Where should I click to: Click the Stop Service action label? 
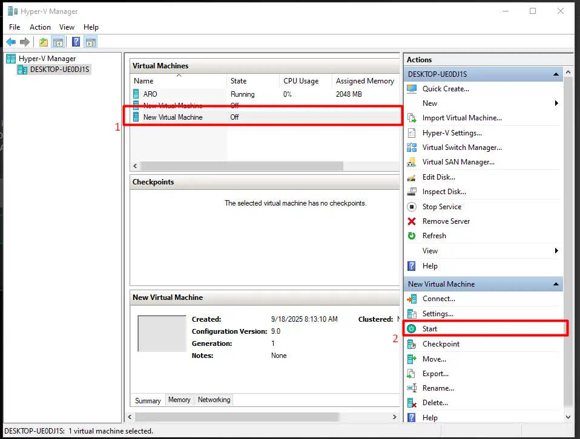[441, 207]
